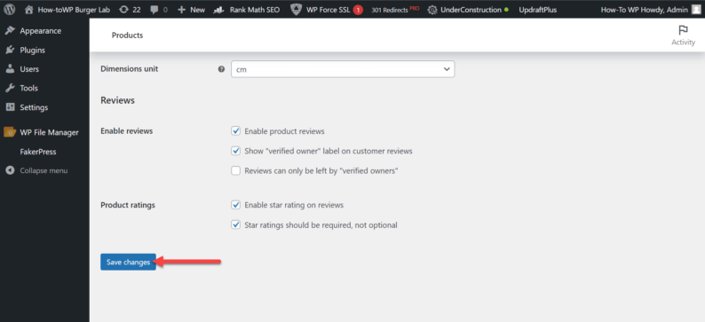Image resolution: width=705 pixels, height=322 pixels.
Task: Click Dimensions unit help question icon
Action: coord(221,69)
